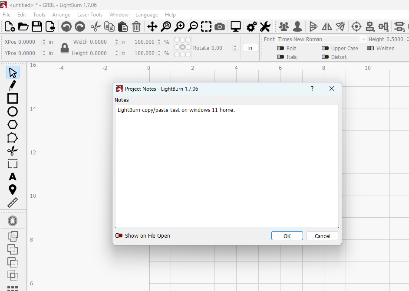Screen dimensions: 409x291
Task: Select the Draw Lines pencil tool
Action: tap(13, 85)
